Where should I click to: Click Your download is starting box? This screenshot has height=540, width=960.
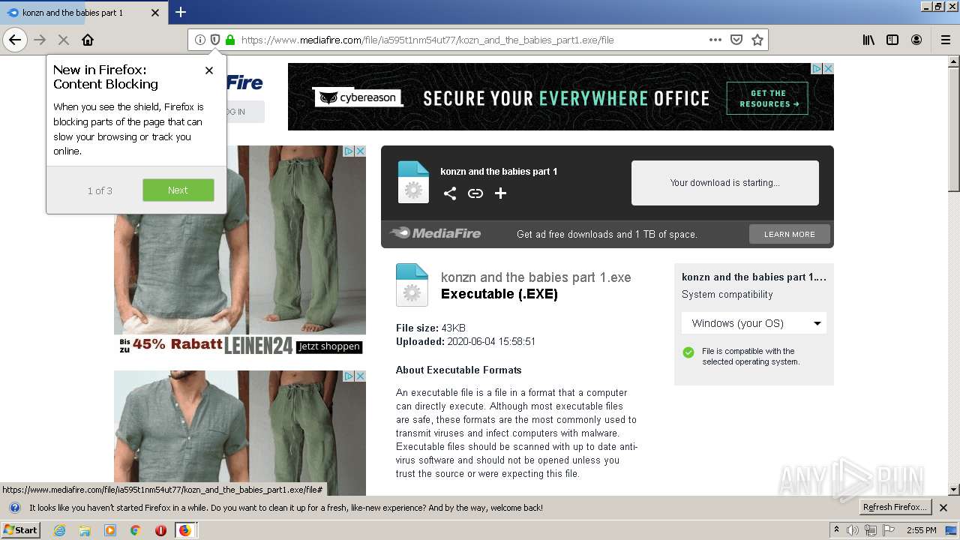click(725, 182)
